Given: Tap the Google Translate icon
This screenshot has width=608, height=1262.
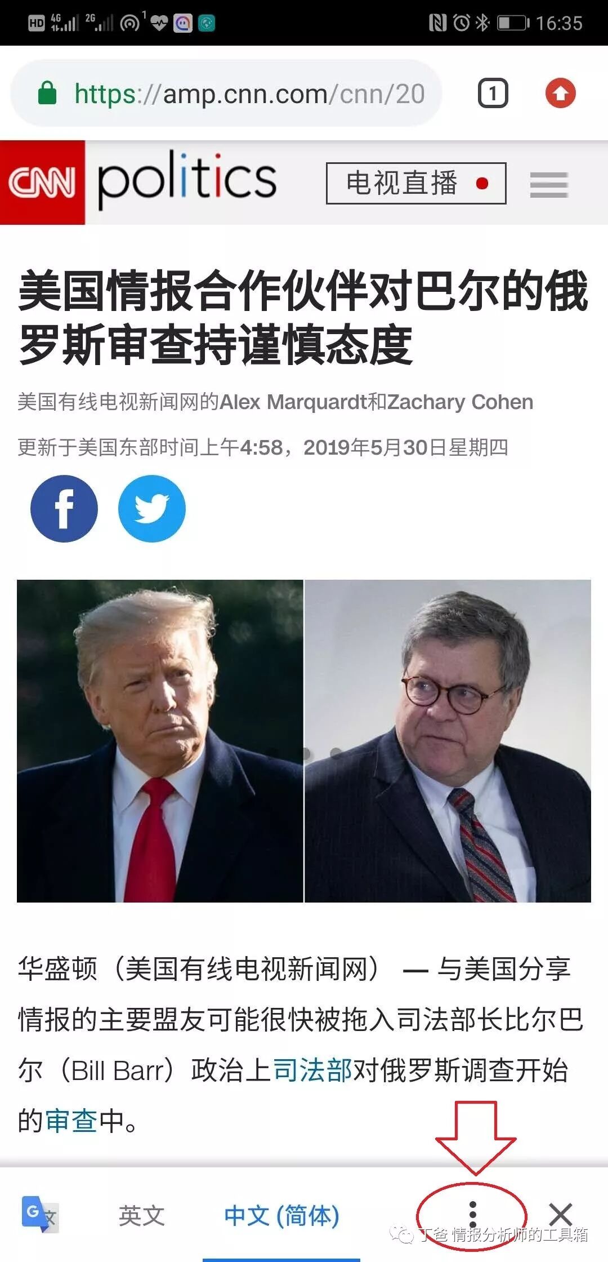Looking at the screenshot, I should [39, 1214].
